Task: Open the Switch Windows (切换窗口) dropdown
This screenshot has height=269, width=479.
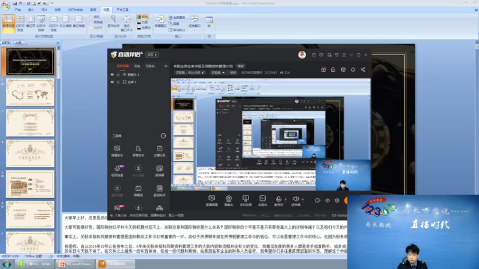Action: coord(194,23)
